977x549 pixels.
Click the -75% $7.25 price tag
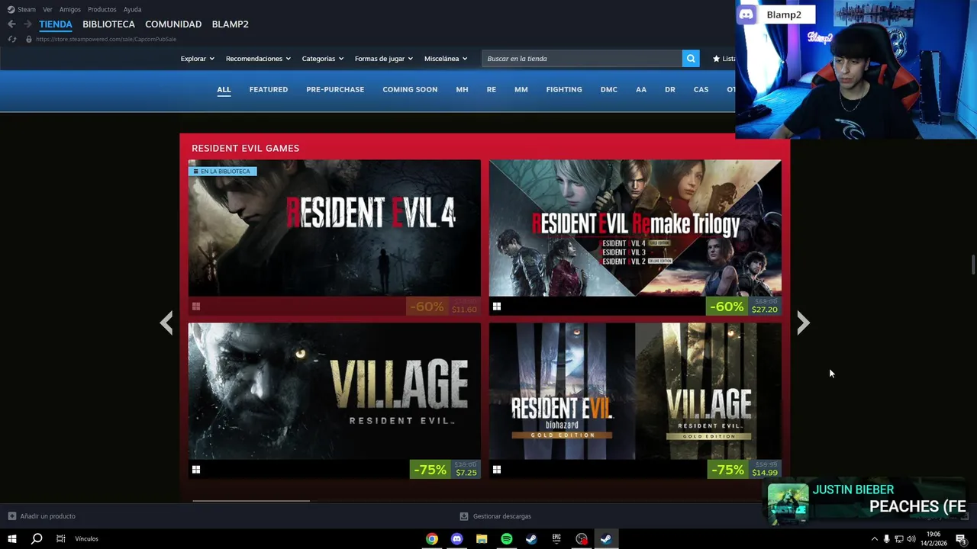click(445, 470)
